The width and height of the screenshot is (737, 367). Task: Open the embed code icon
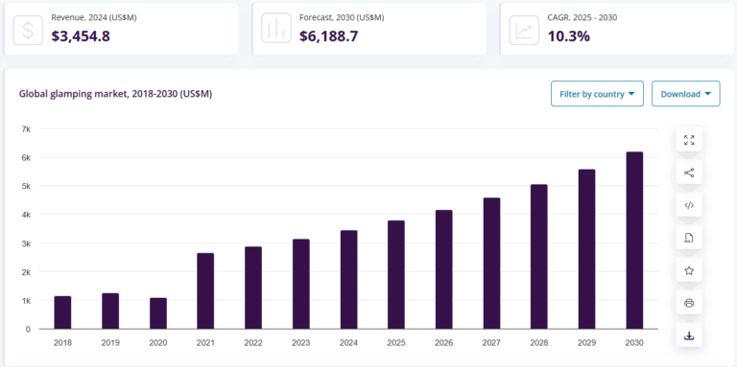(689, 205)
